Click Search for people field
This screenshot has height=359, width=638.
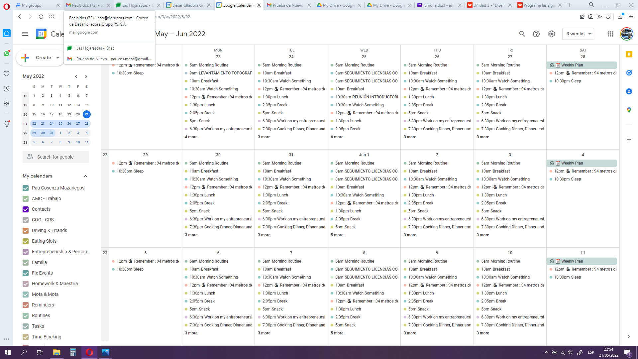pyautogui.click(x=56, y=157)
